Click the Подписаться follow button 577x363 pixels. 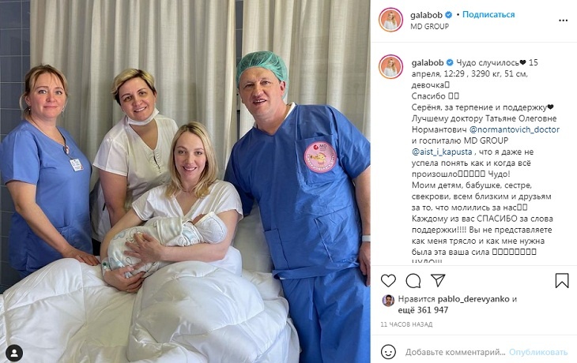pyautogui.click(x=488, y=15)
